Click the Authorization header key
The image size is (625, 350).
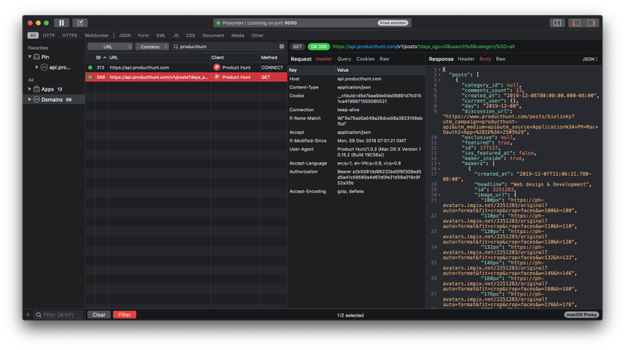tap(303, 172)
